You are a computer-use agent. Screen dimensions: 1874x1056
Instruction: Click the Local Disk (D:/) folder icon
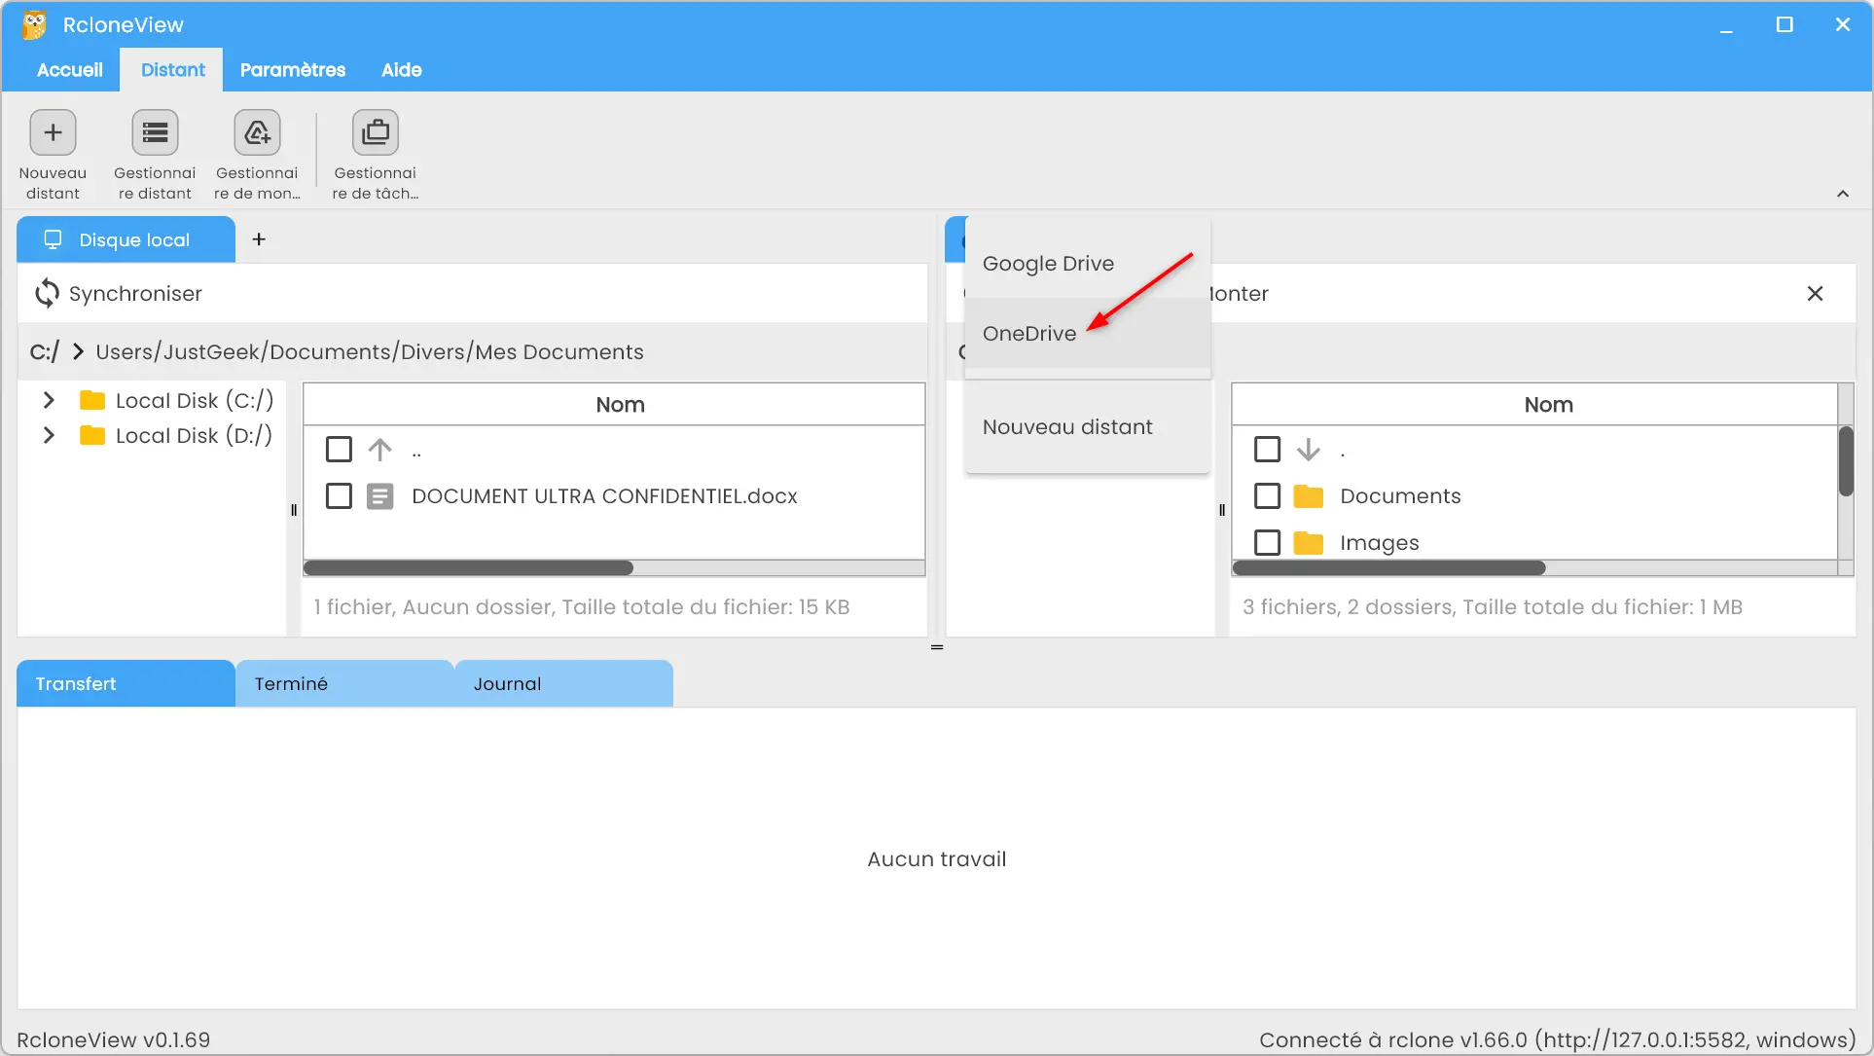click(92, 435)
